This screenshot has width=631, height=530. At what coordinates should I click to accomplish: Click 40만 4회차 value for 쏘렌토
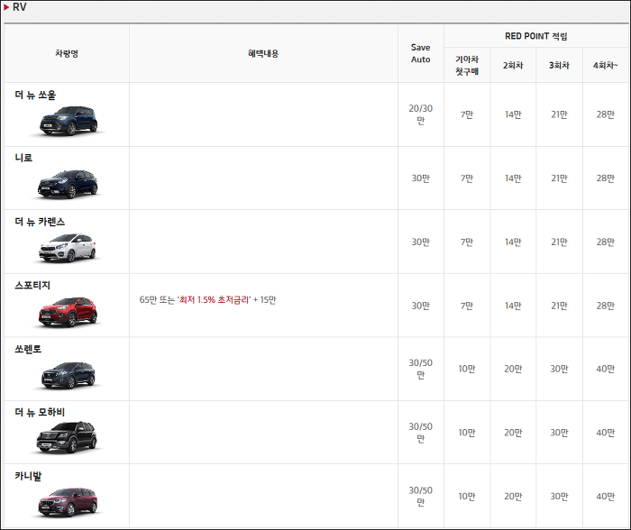pos(605,369)
